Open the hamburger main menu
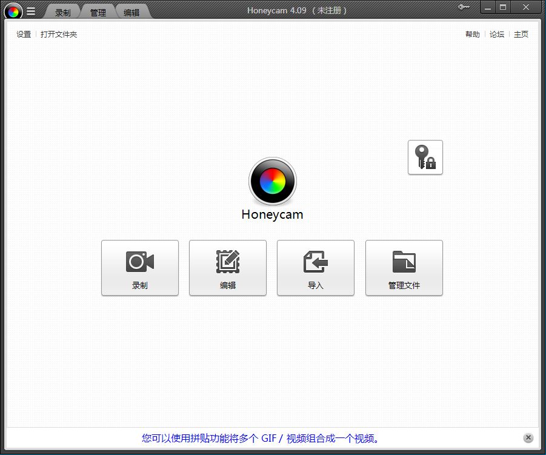546x455 pixels. (x=31, y=11)
